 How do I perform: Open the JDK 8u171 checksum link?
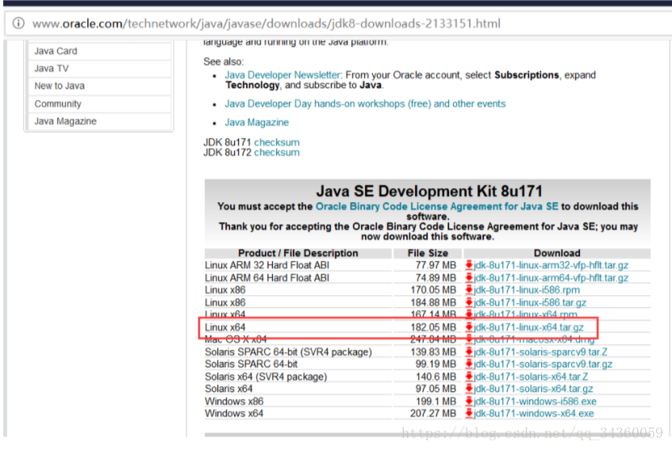pos(277,142)
